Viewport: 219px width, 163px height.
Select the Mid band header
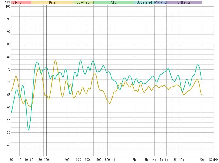[x=114, y=2]
